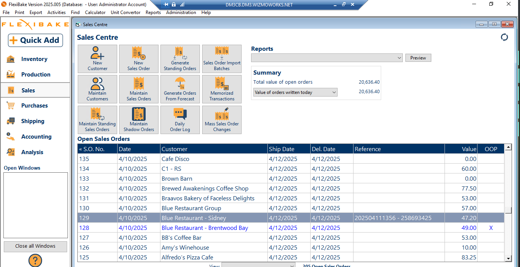Click the New Customer icon

(x=97, y=59)
